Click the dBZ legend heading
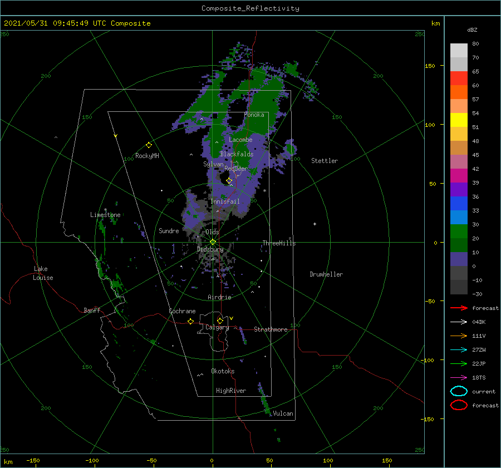 [x=472, y=29]
